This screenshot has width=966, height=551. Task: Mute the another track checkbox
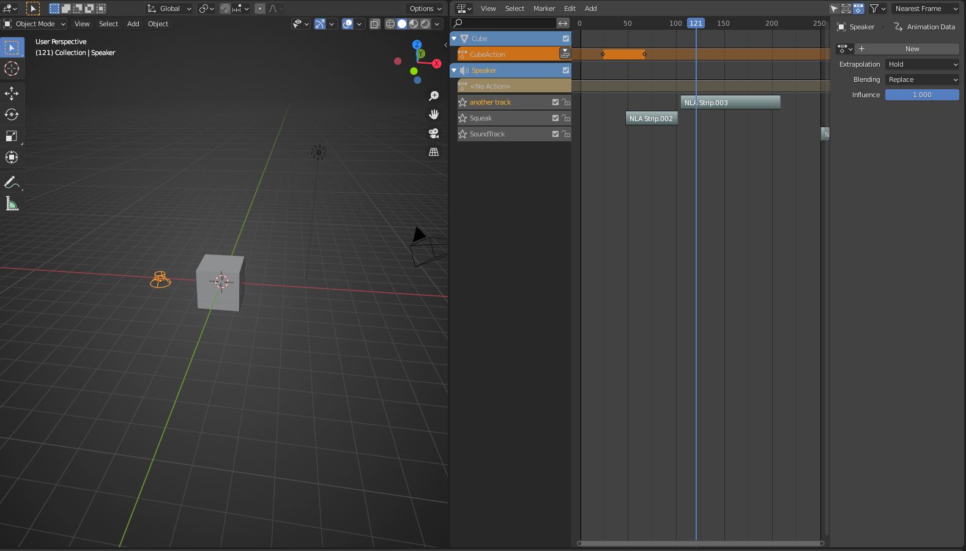555,102
